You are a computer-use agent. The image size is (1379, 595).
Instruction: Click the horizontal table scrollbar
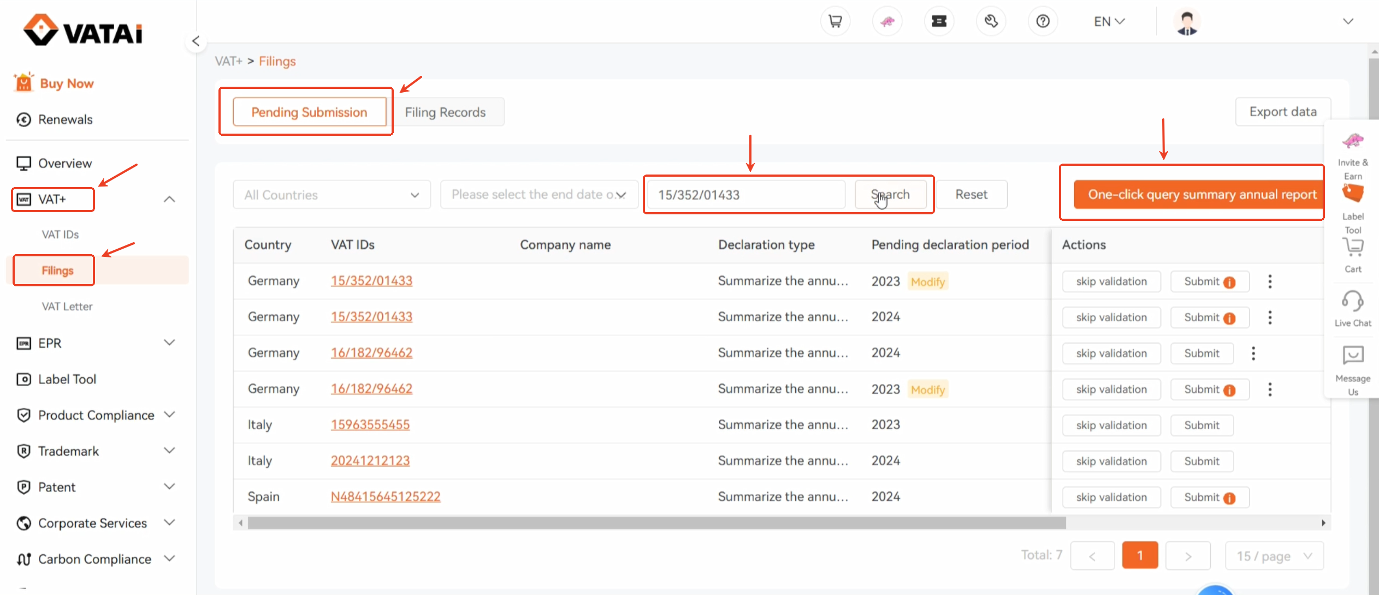(656, 523)
